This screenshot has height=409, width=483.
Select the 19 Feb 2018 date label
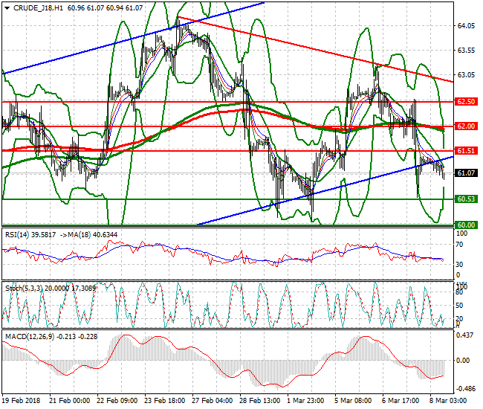coord(22,401)
